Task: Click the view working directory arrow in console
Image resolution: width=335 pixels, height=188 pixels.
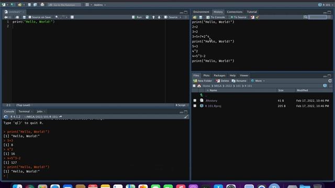Action: 61,116
